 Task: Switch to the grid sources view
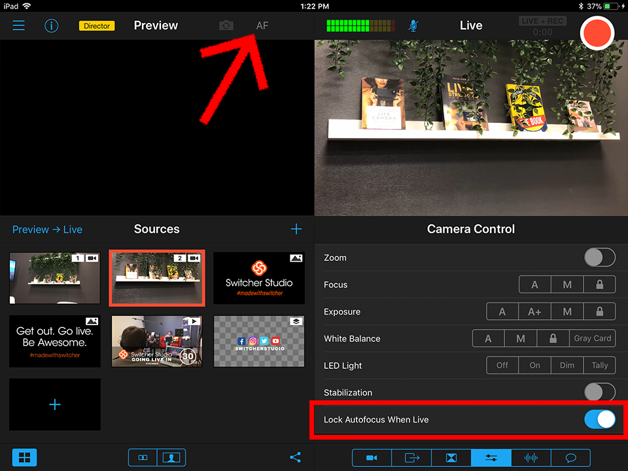[x=24, y=457]
